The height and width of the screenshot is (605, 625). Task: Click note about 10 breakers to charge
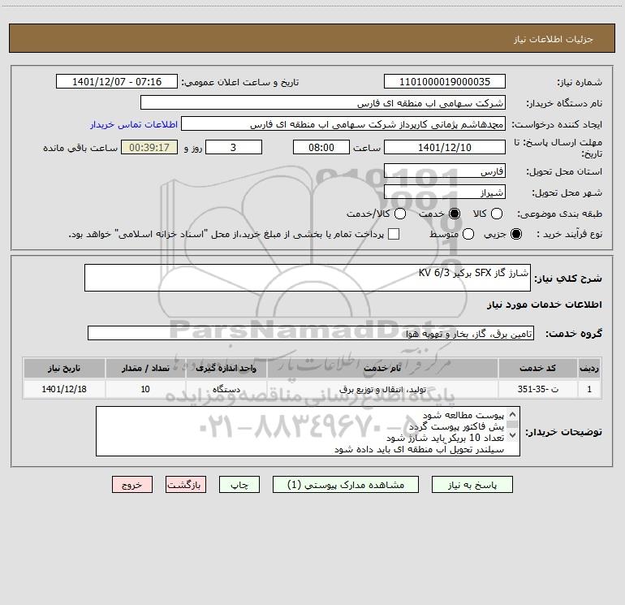click(445, 438)
